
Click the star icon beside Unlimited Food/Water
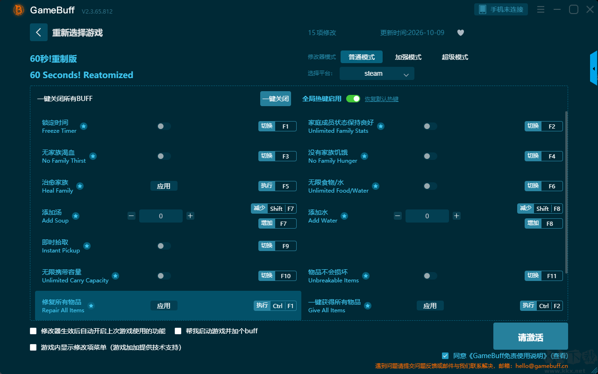click(376, 186)
